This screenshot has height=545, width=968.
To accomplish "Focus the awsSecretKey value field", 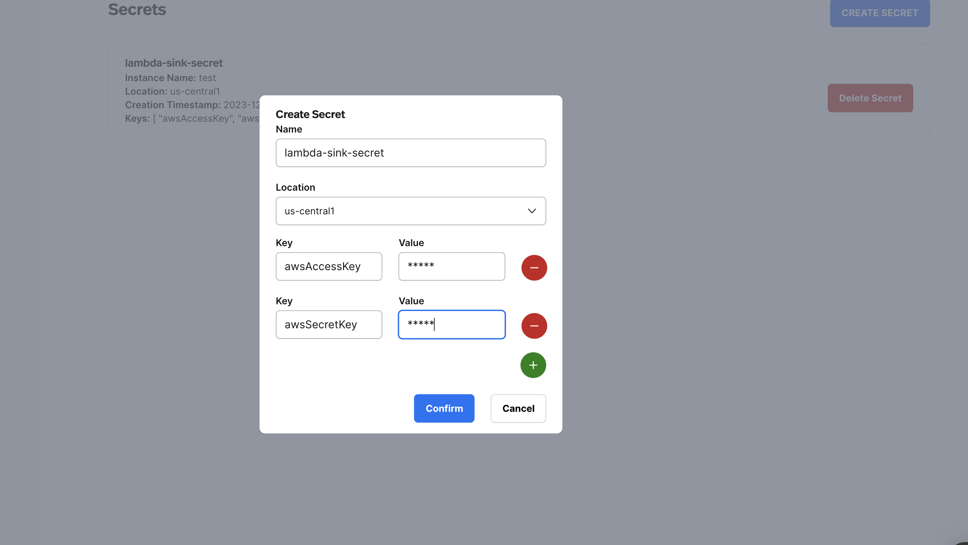I will coord(451,324).
